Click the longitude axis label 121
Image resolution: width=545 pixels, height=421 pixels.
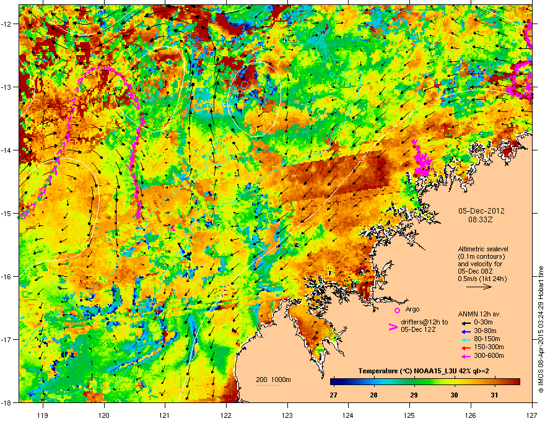coord(165,415)
